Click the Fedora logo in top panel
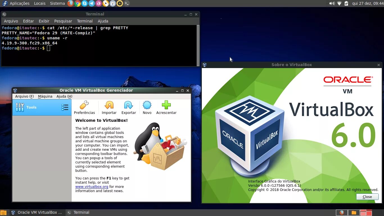The height and width of the screenshot is (216, 384). (x=4, y=3)
